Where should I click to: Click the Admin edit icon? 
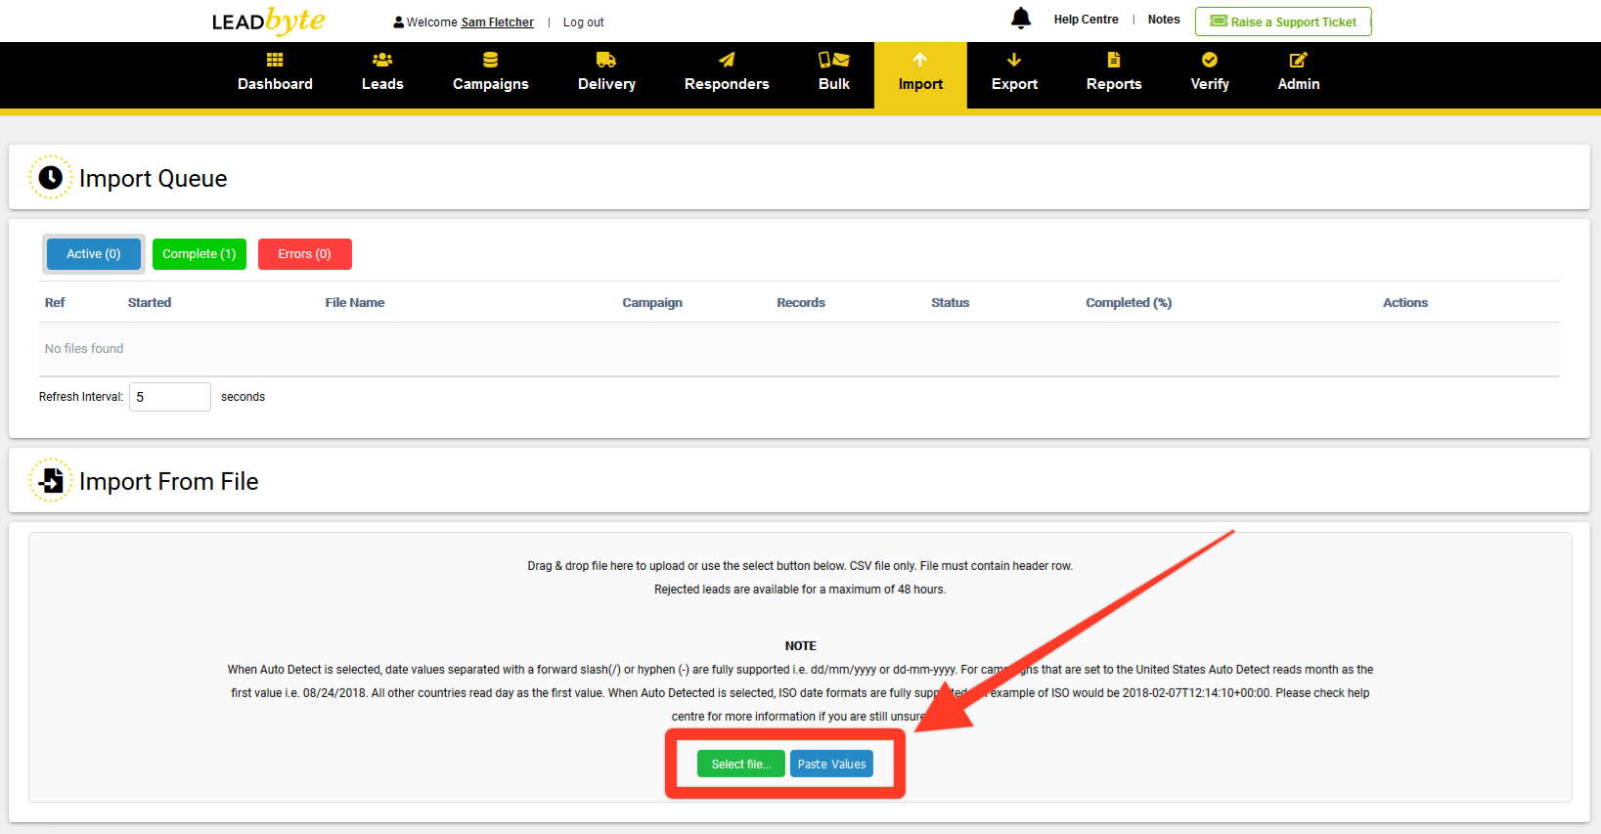click(x=1298, y=60)
